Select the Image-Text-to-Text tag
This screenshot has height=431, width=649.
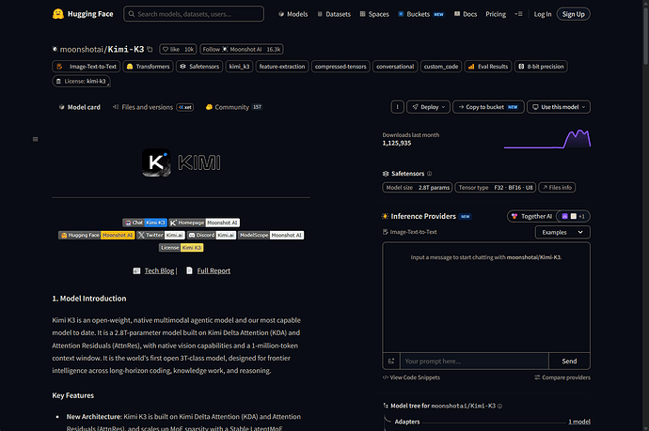point(87,67)
